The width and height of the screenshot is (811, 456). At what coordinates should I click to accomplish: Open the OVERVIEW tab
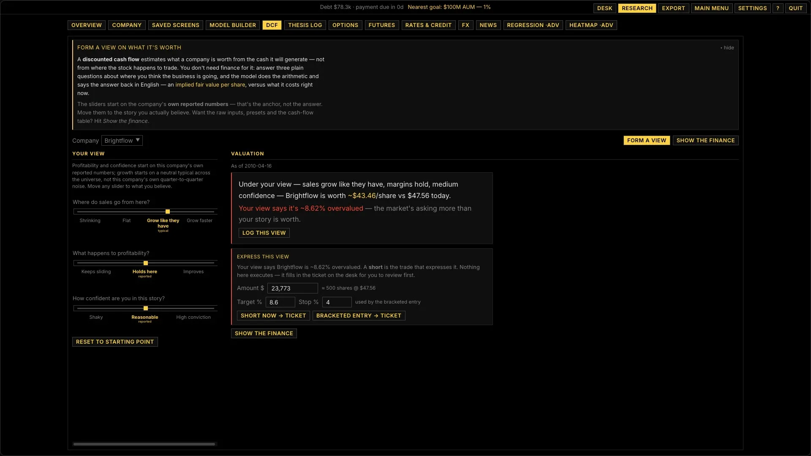coord(87,25)
